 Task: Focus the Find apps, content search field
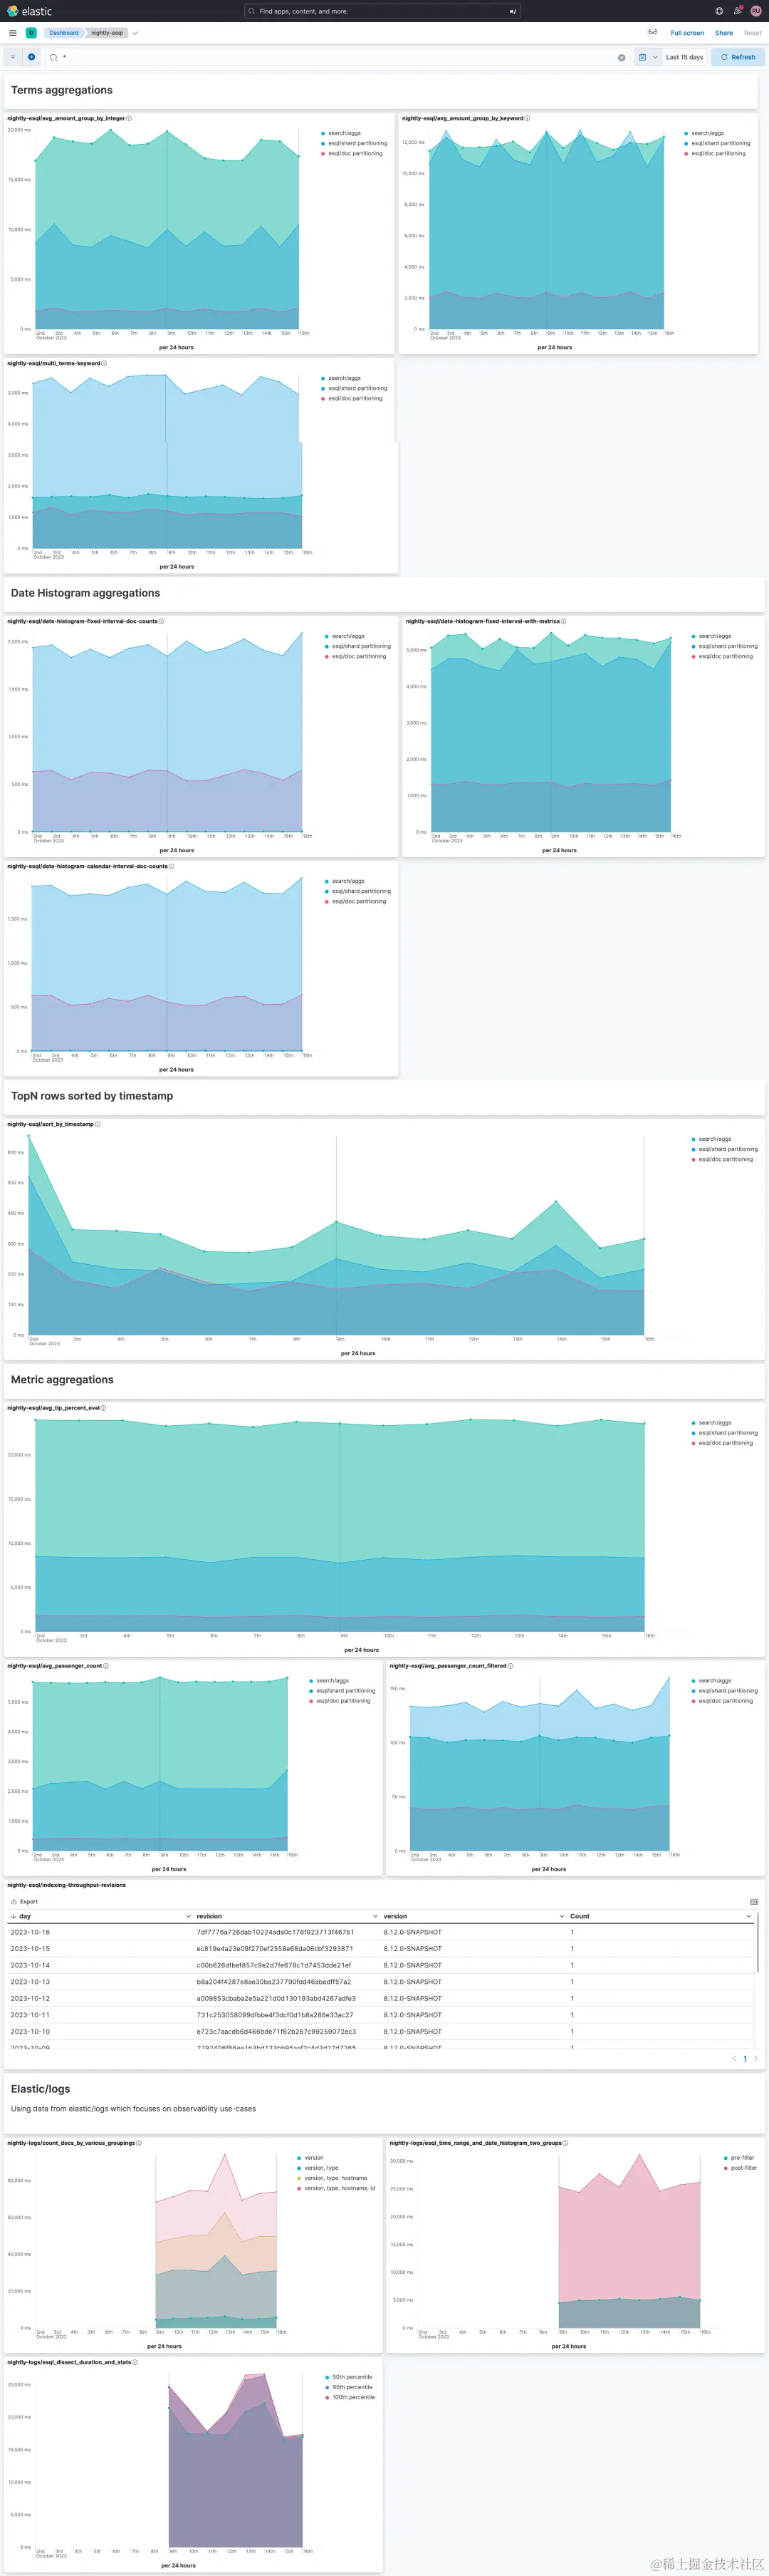click(382, 11)
